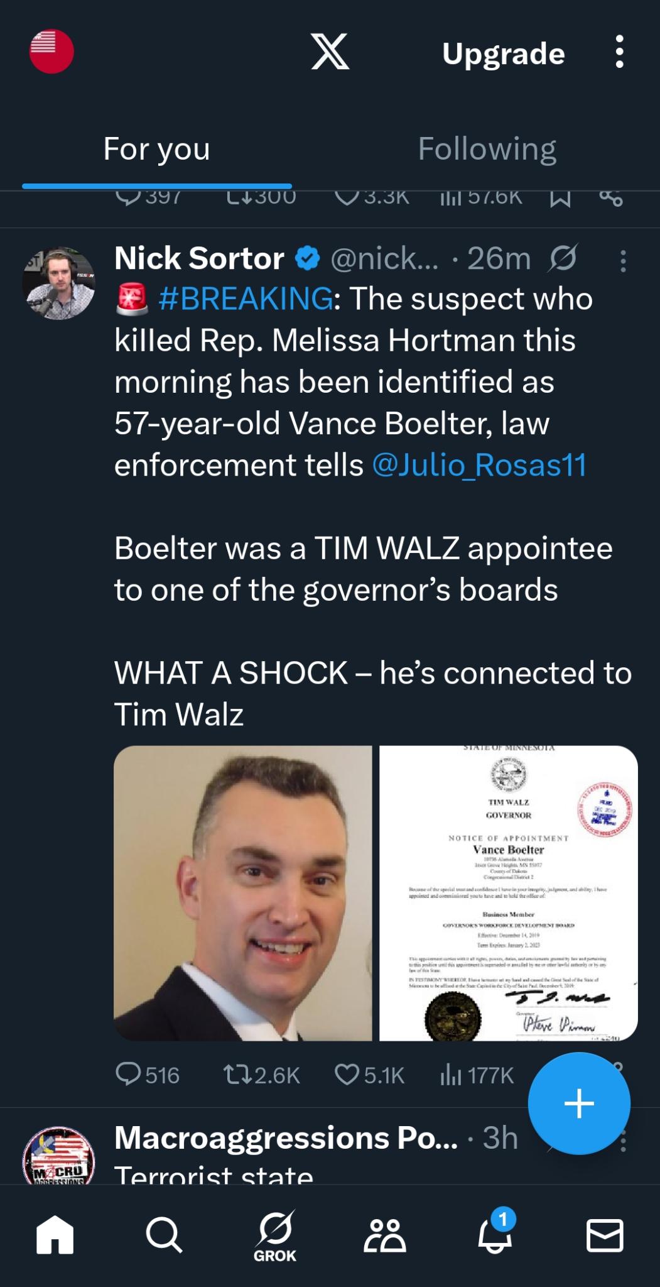
Task: Tap the Home icon in bottom bar
Action: click(55, 1235)
